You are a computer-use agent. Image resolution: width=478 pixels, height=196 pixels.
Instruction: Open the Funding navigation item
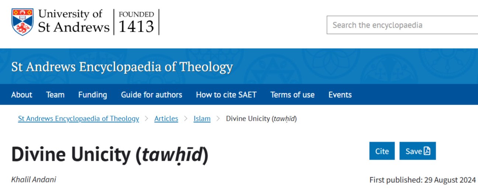93,95
